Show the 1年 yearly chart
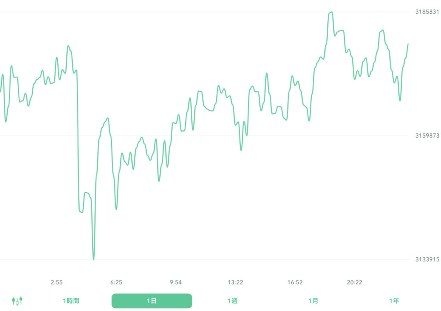The width and height of the screenshot is (441, 311). [x=394, y=301]
